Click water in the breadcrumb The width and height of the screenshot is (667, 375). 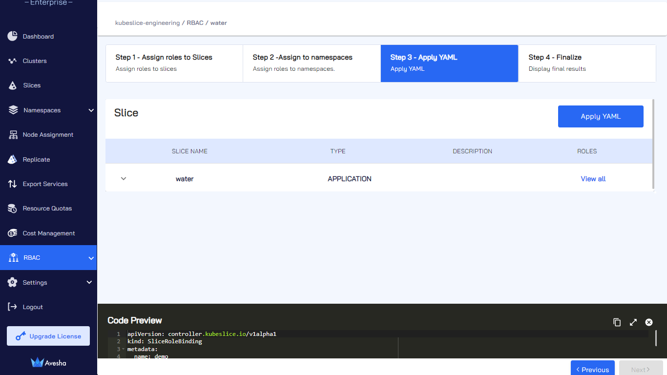pyautogui.click(x=219, y=23)
